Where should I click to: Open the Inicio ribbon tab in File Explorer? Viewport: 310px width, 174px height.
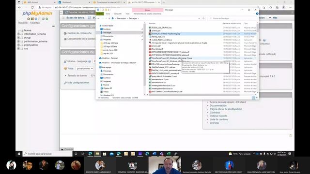pyautogui.click(x=108, y=14)
